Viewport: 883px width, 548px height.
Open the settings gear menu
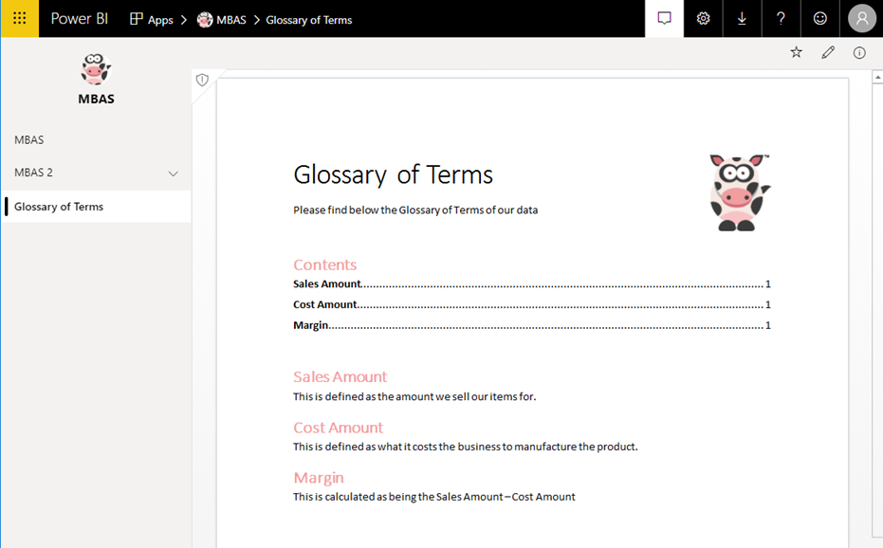point(703,19)
